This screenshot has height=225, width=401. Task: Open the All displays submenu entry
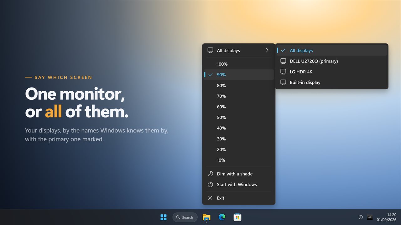[239, 50]
